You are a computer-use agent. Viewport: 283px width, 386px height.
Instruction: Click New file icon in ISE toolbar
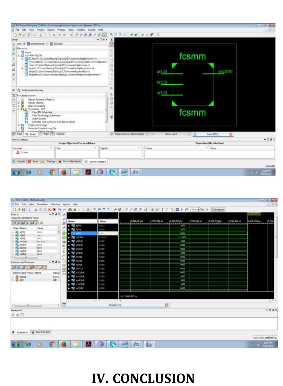coord(15,35)
